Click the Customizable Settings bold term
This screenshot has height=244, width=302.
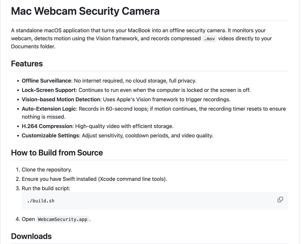click(x=50, y=135)
